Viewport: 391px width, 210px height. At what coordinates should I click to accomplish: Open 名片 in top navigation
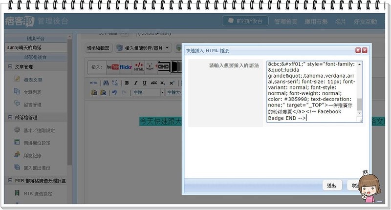click(340, 21)
